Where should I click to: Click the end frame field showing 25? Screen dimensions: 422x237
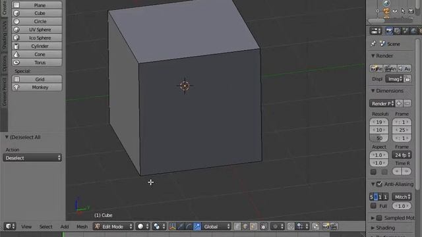coord(402,130)
